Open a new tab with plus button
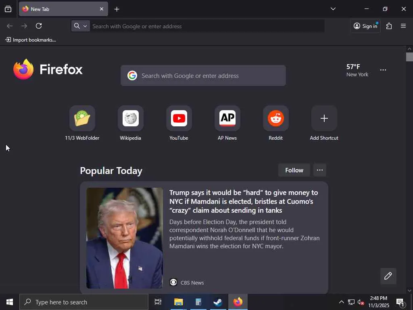This screenshot has height=310, width=413. [117, 9]
